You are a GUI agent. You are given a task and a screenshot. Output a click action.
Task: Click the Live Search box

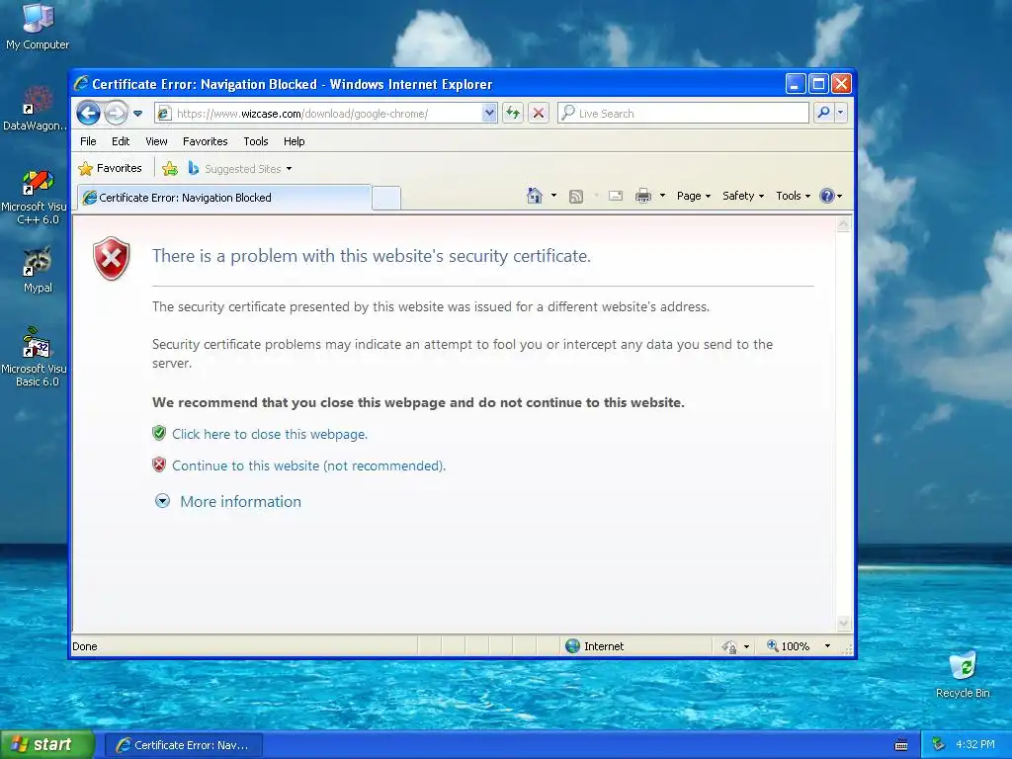click(x=683, y=114)
